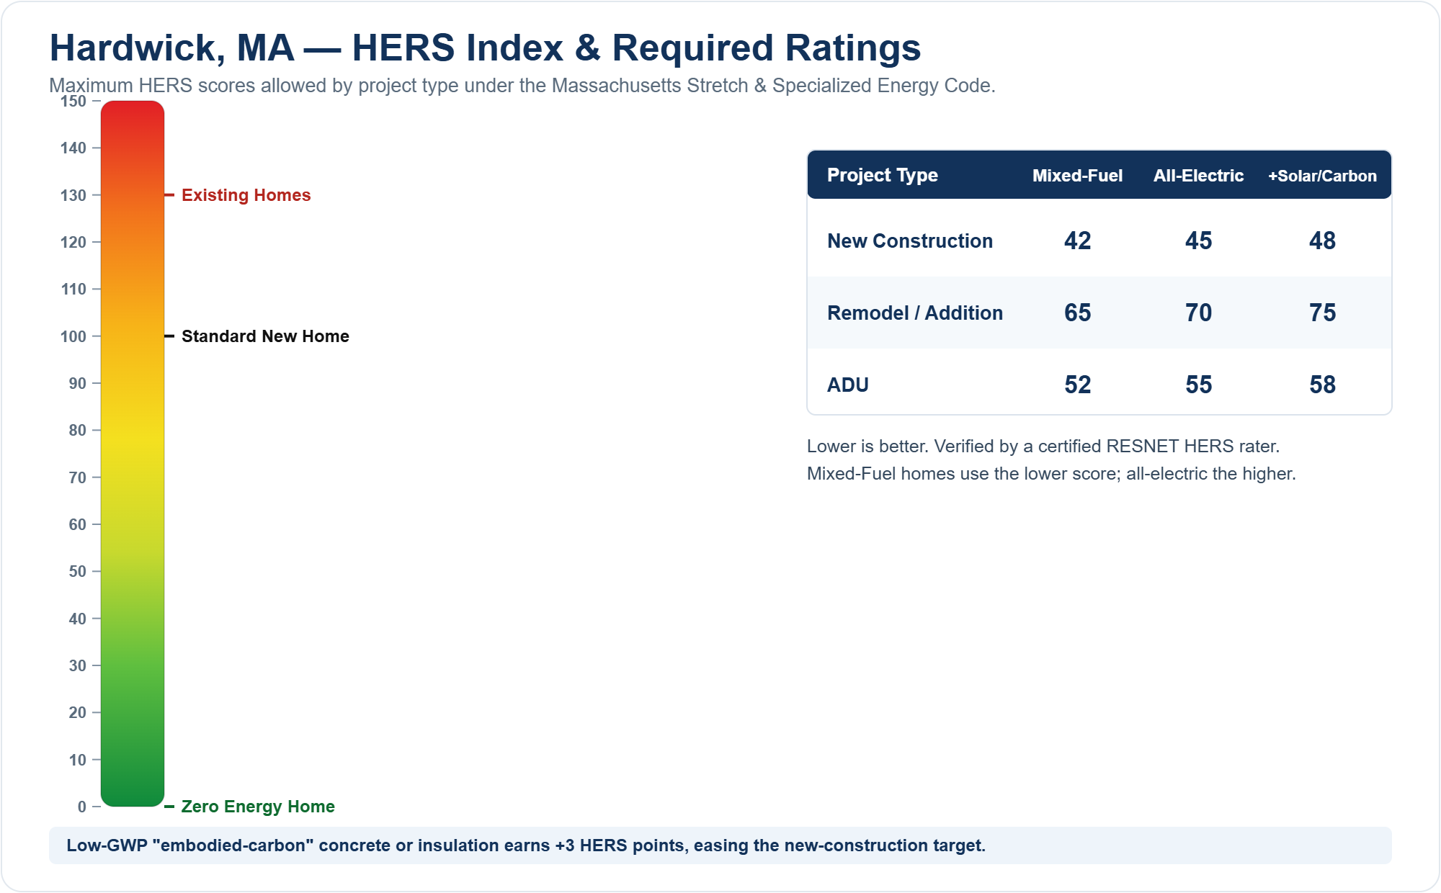Click the 'Lower is better' note line
Image resolution: width=1441 pixels, height=893 pixels.
click(1043, 447)
